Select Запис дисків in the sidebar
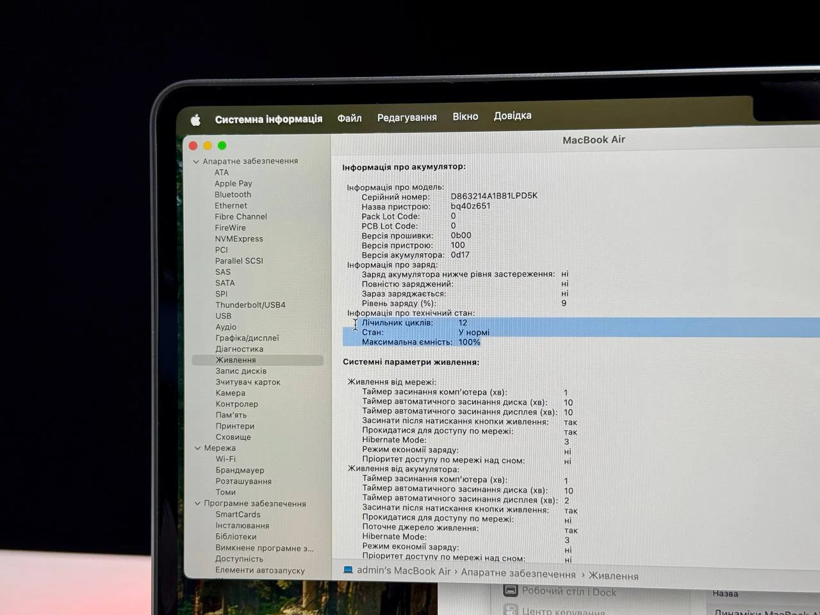This screenshot has width=820, height=615. pyautogui.click(x=241, y=371)
